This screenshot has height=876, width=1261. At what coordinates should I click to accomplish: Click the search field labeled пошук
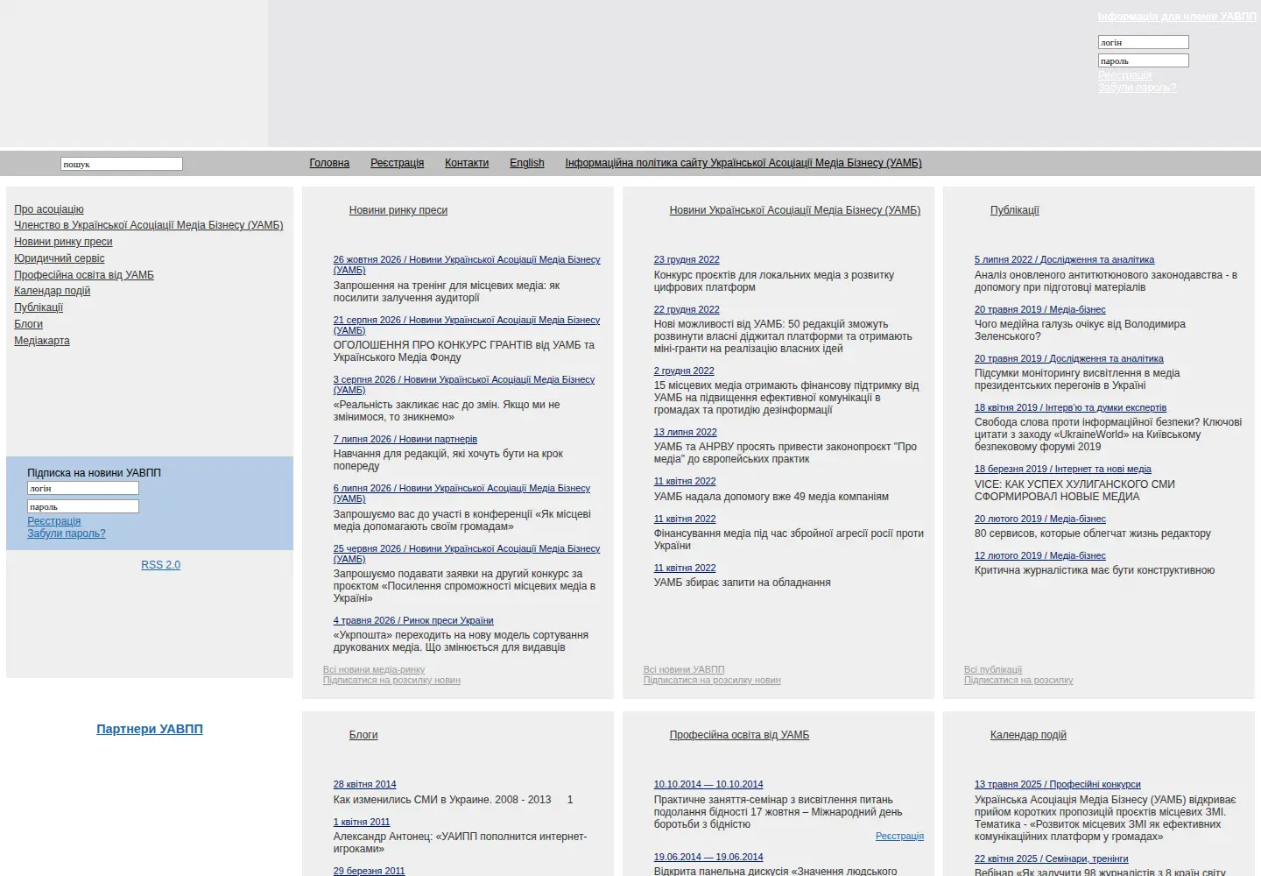click(x=121, y=164)
